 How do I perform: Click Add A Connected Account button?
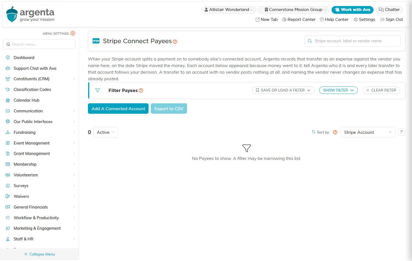click(x=118, y=109)
